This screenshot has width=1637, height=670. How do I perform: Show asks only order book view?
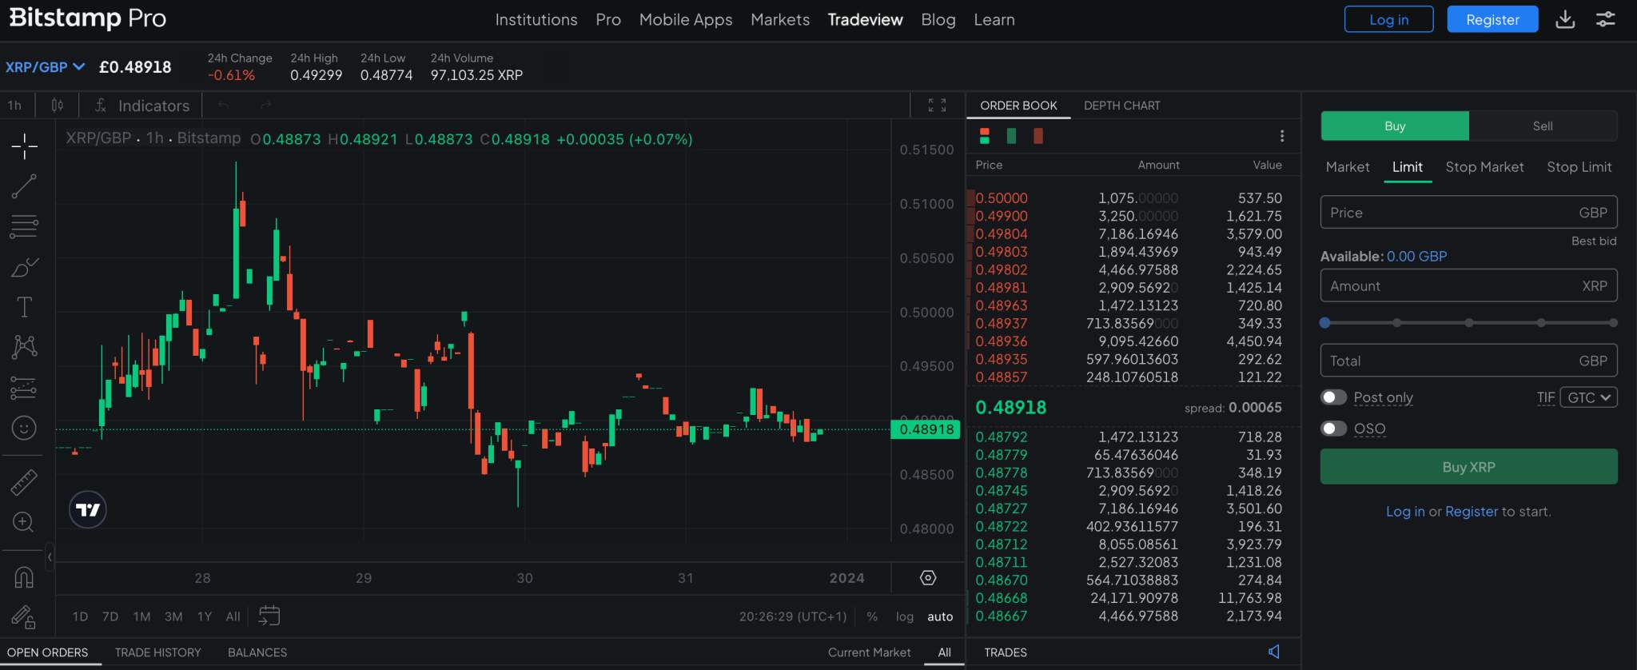coord(1038,136)
